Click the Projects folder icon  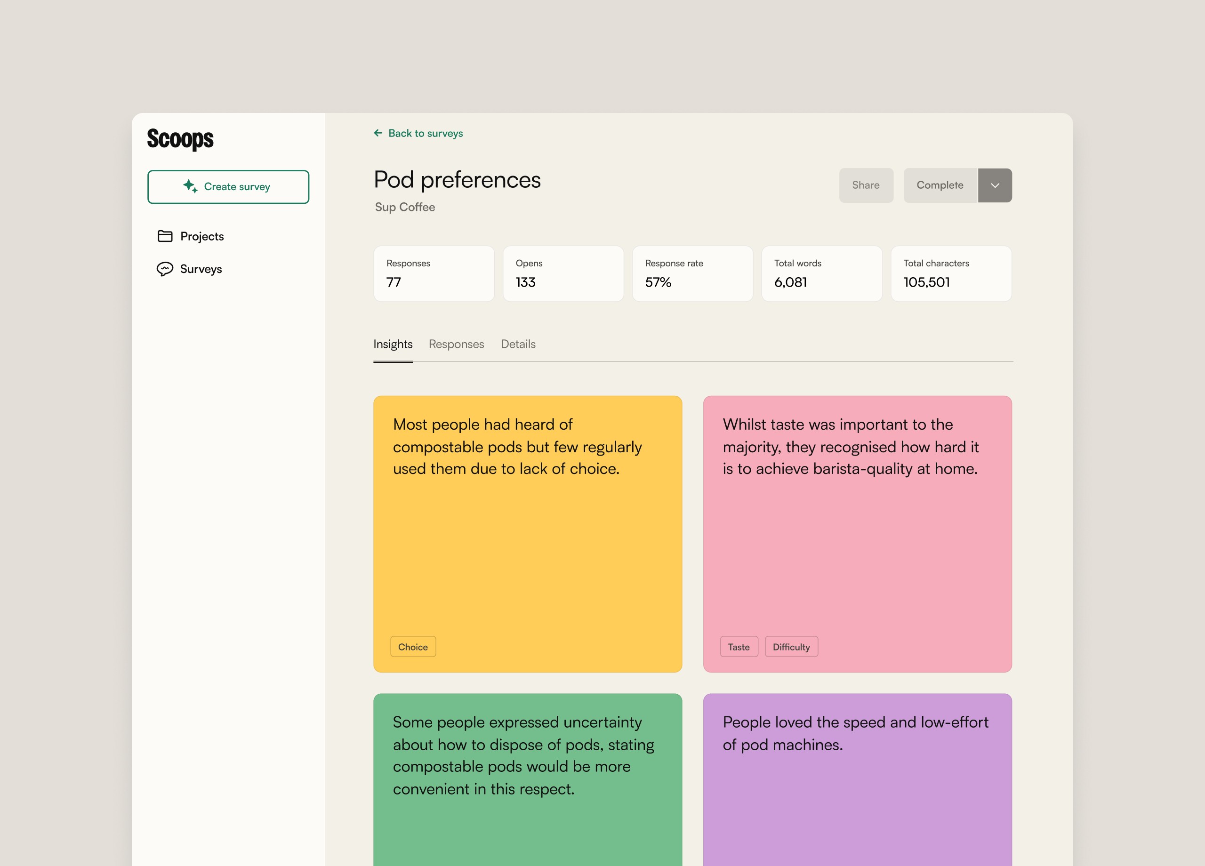165,236
